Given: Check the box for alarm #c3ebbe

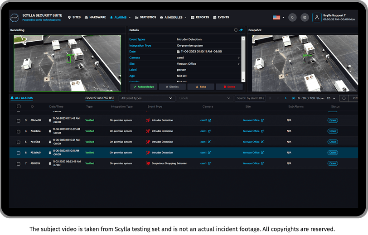Looking at the screenshot, I should 19,132.
